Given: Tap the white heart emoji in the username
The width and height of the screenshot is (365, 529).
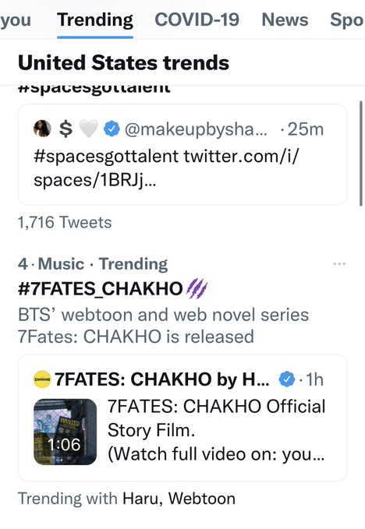Looking at the screenshot, I should coord(88,129).
